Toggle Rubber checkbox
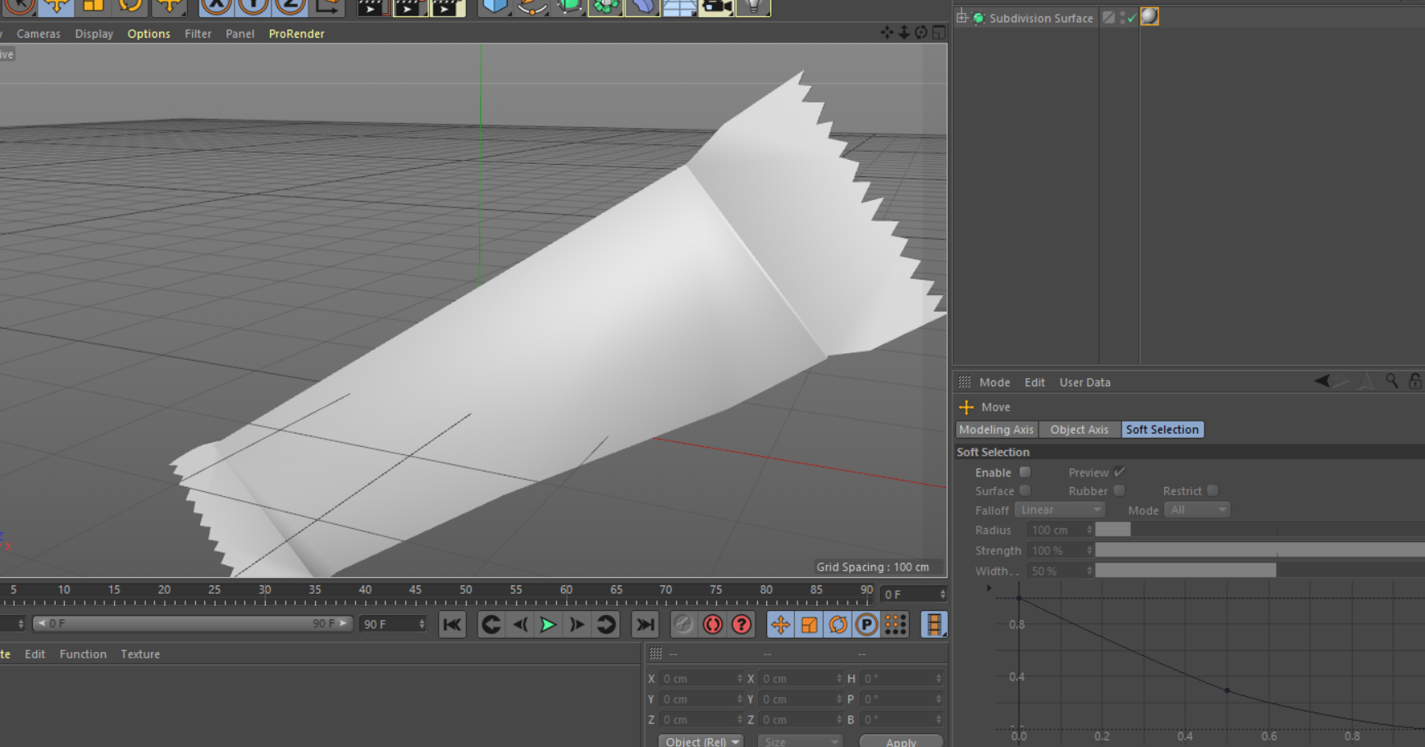Screen dimensions: 1425x747 (1119, 490)
